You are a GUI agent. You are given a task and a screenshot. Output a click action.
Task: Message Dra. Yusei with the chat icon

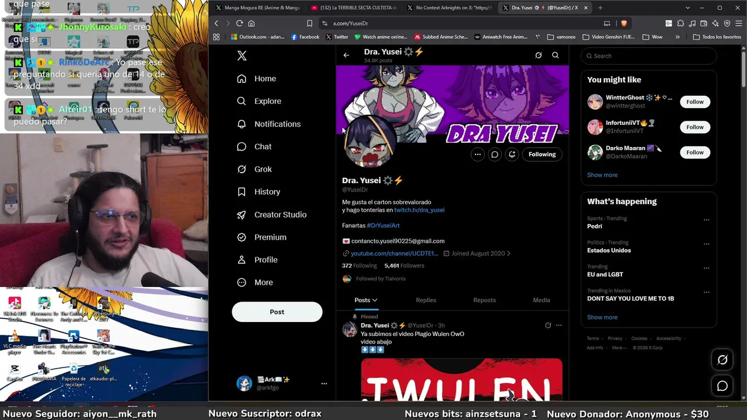point(494,155)
